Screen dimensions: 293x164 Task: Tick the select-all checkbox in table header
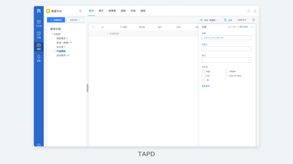93,27
